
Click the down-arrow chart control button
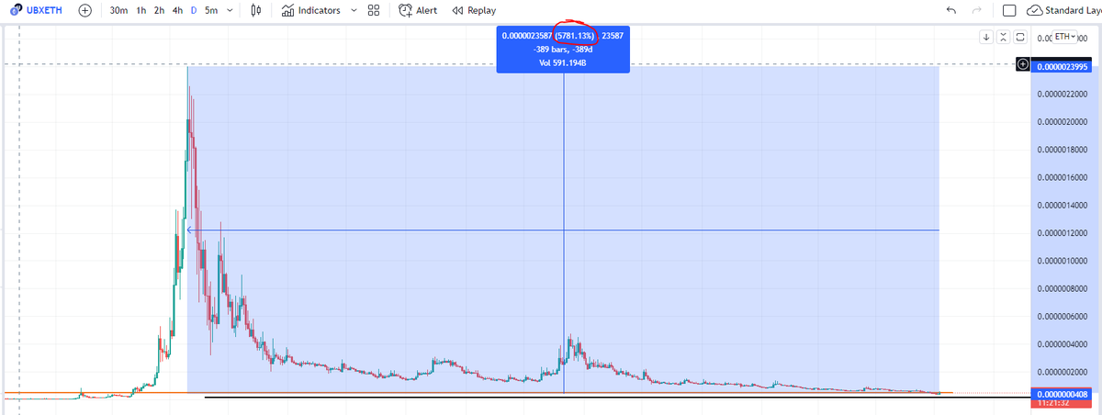coord(986,37)
